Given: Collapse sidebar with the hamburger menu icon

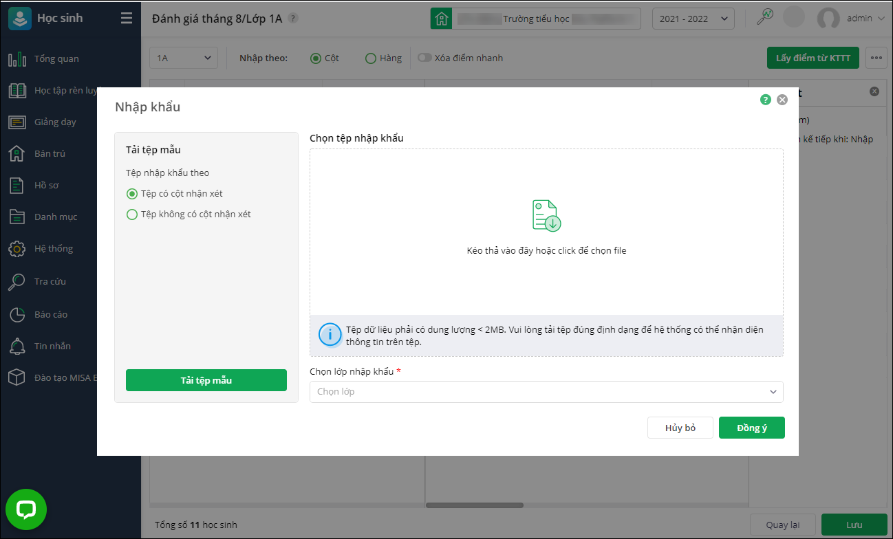Looking at the screenshot, I should click(x=127, y=19).
